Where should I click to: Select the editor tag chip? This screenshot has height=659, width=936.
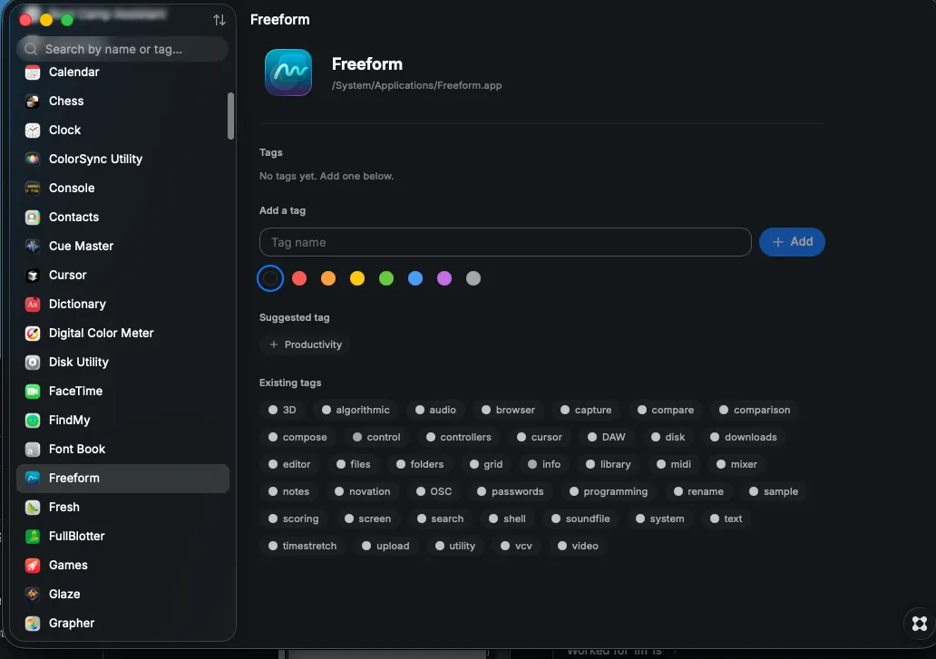tap(289, 465)
